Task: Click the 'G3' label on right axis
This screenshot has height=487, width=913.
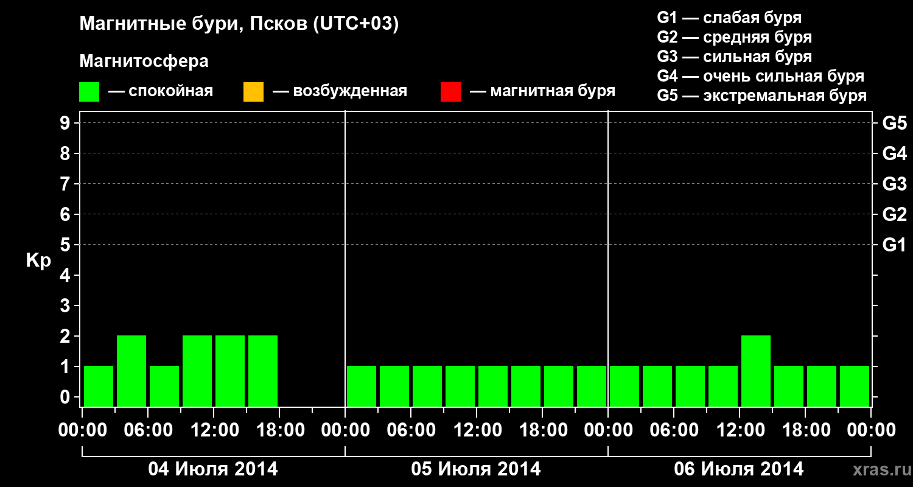Action: tap(895, 184)
